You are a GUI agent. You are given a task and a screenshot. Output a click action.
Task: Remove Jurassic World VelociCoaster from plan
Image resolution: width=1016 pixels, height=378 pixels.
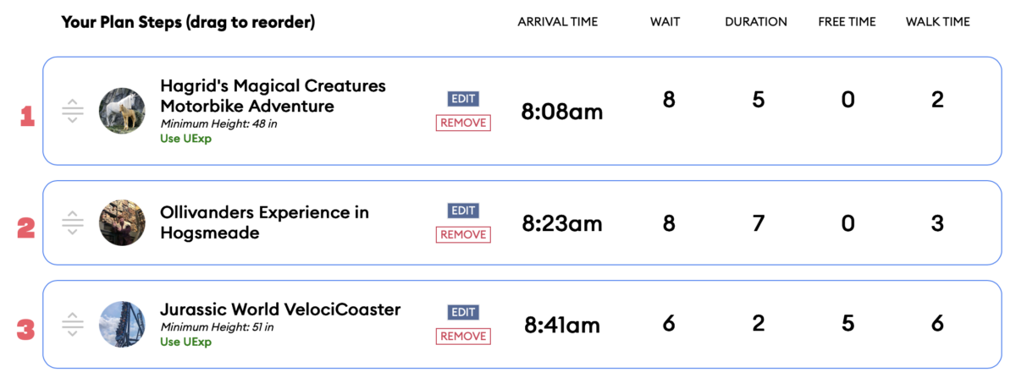click(463, 336)
